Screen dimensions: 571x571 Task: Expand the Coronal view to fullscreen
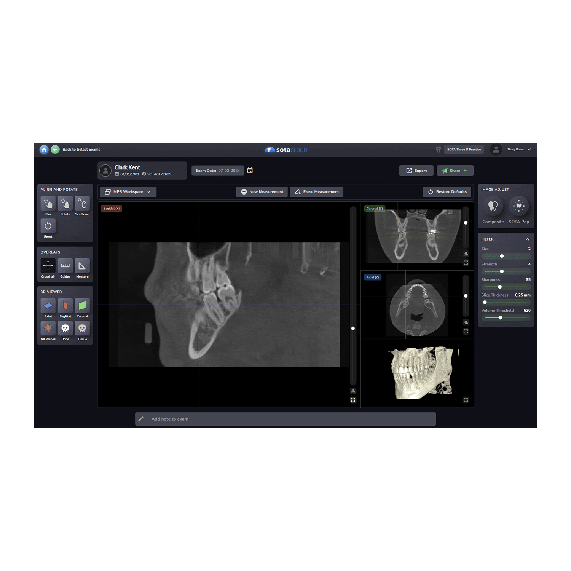tap(466, 263)
